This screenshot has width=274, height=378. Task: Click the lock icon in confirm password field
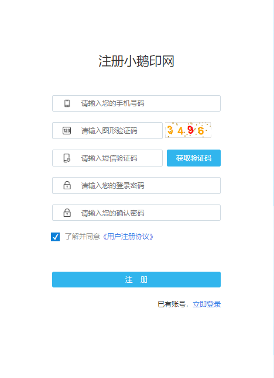pos(67,213)
